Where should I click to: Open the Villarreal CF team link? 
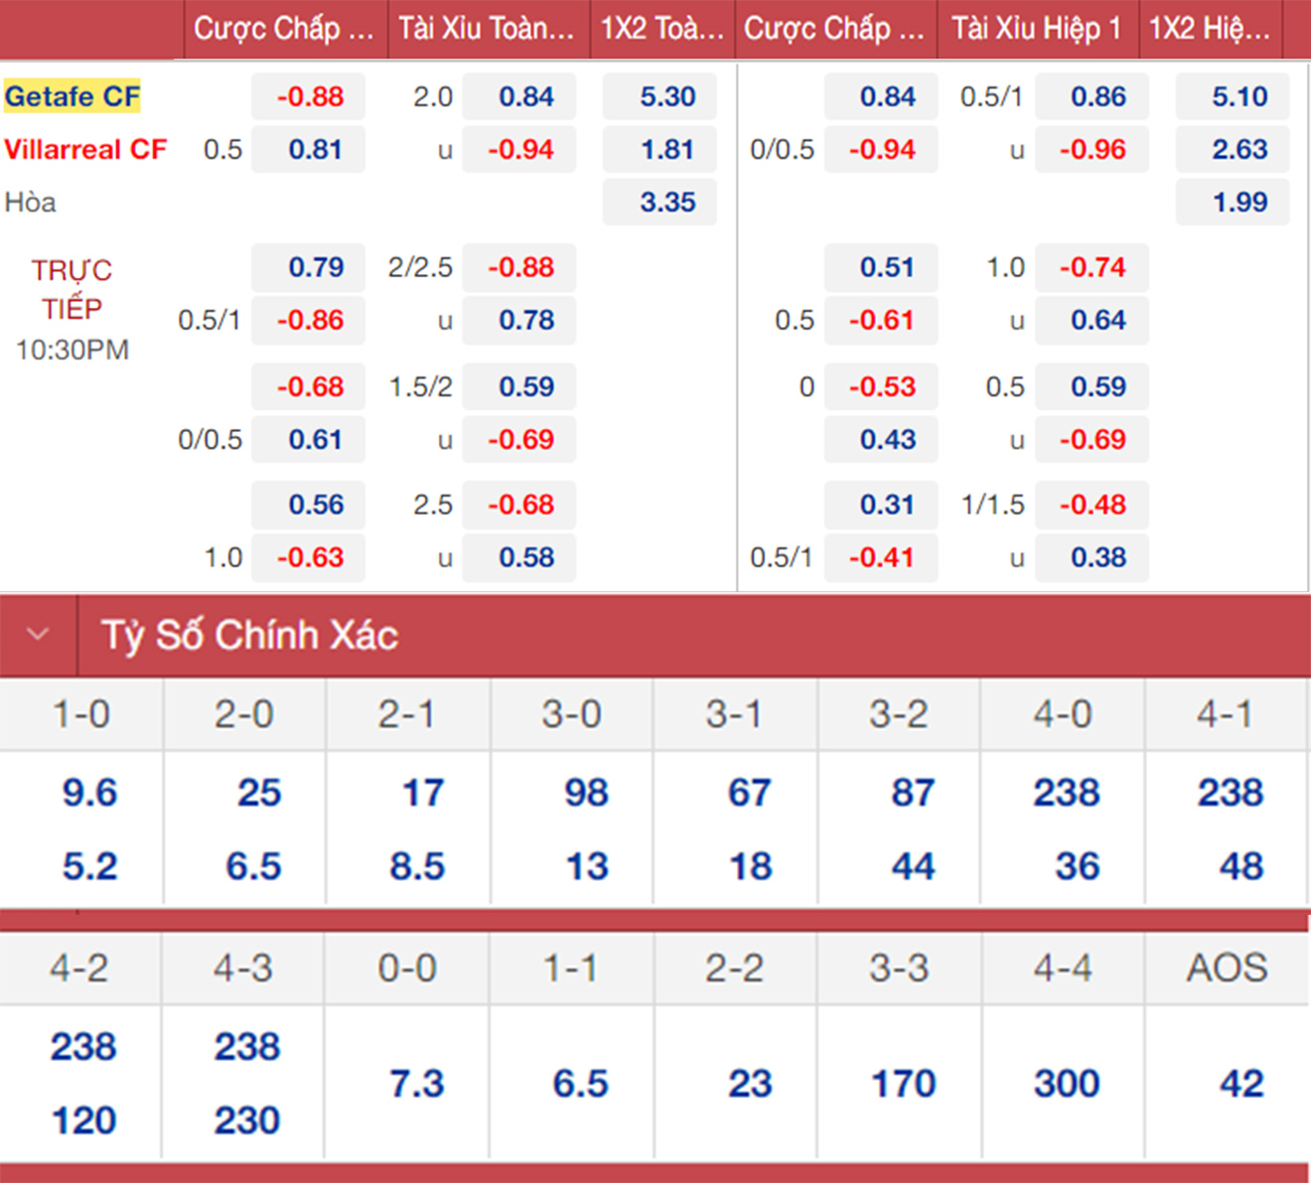tap(85, 149)
